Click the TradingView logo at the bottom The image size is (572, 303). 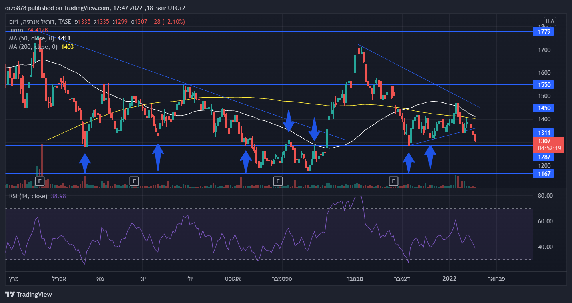29,295
